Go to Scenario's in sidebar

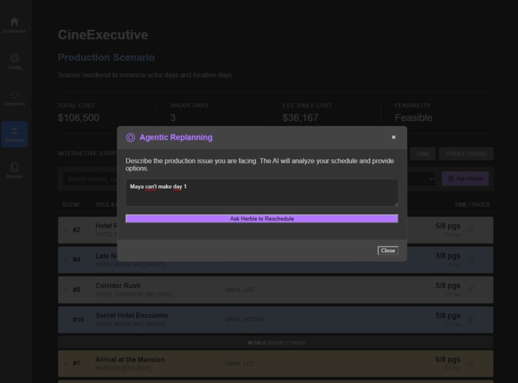(x=14, y=98)
